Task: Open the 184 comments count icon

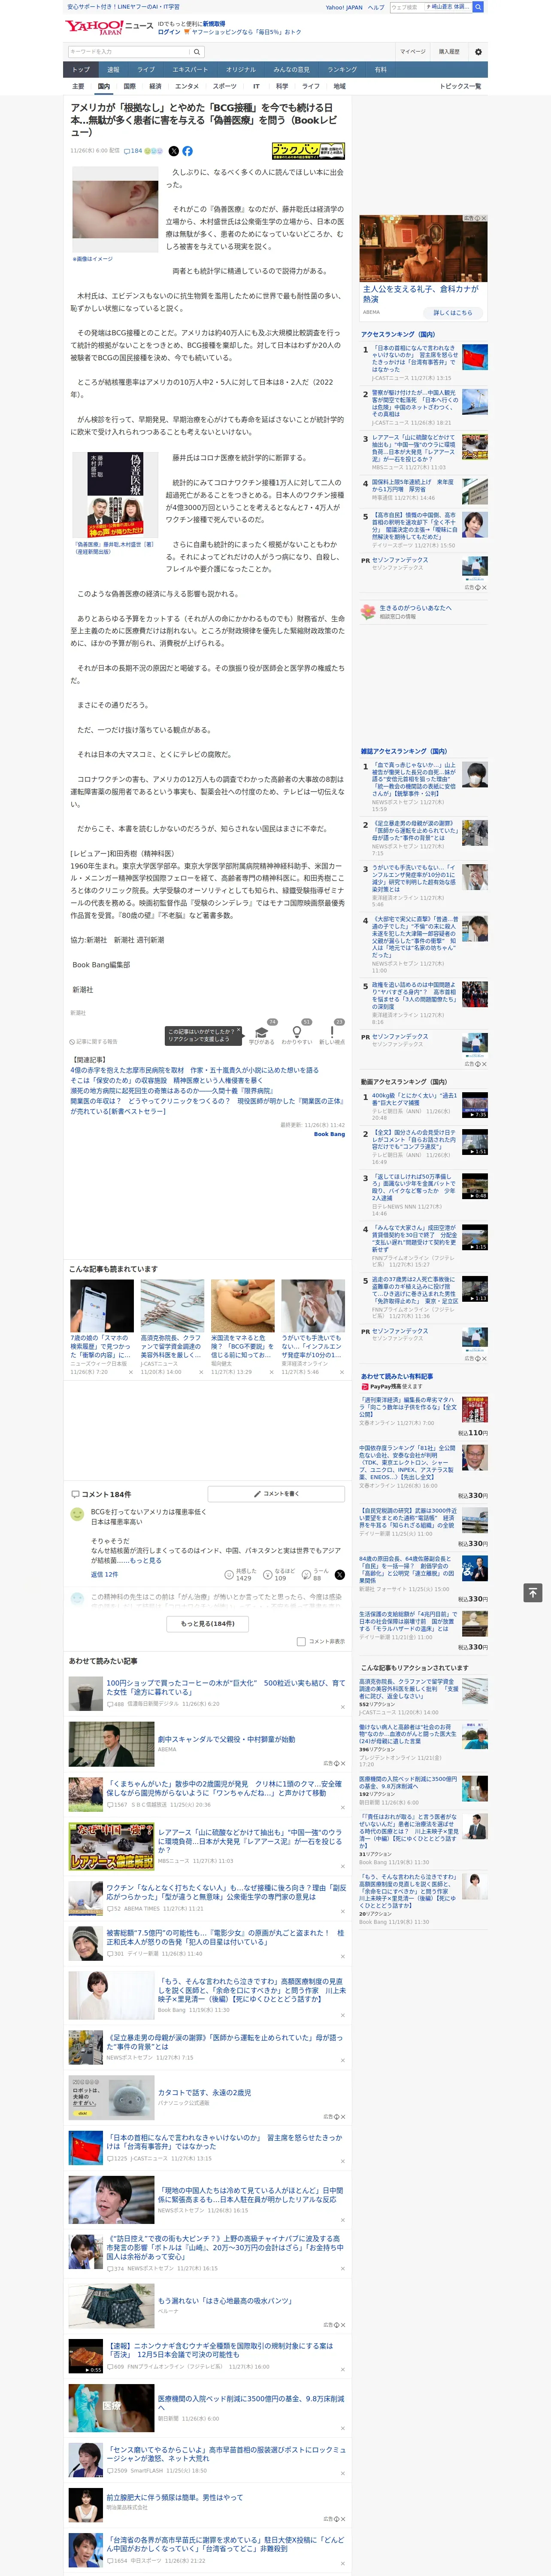Action: point(134,151)
